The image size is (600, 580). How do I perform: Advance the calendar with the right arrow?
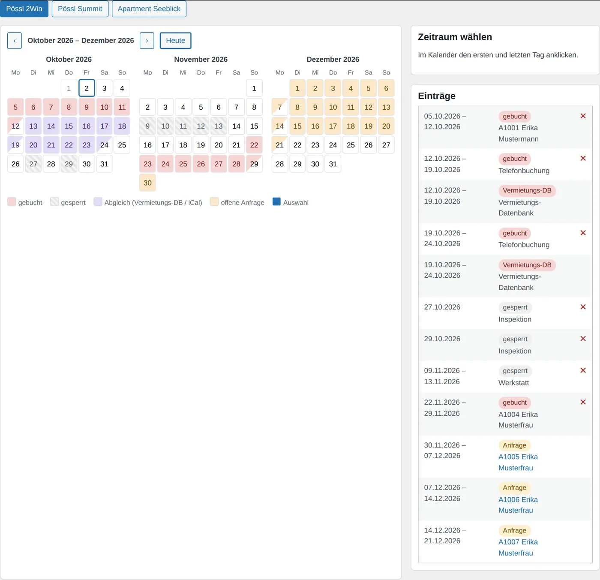click(x=147, y=41)
